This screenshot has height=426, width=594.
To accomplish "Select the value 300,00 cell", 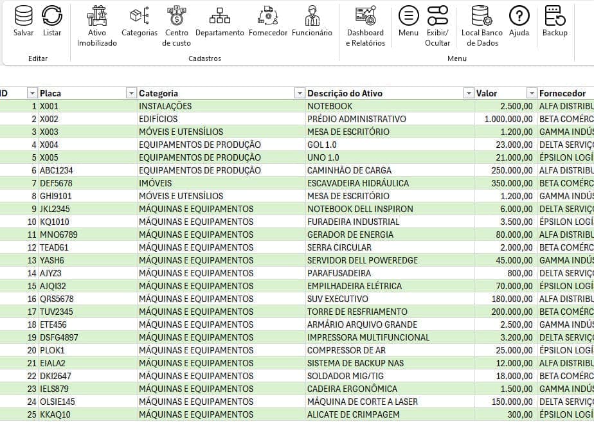I will click(506, 414).
